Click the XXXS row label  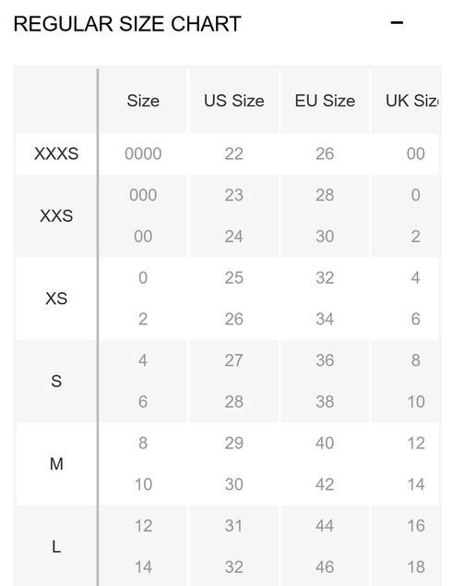(x=56, y=153)
